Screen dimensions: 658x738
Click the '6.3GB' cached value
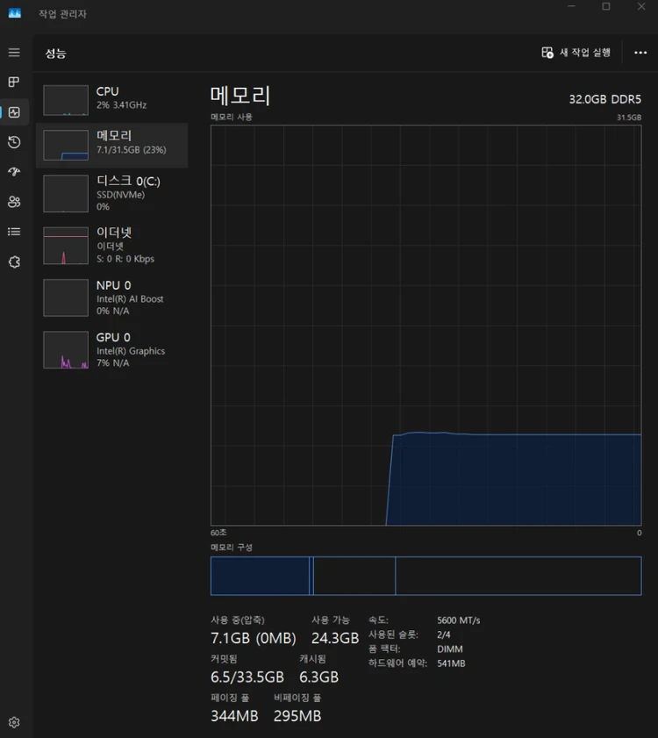click(x=319, y=677)
